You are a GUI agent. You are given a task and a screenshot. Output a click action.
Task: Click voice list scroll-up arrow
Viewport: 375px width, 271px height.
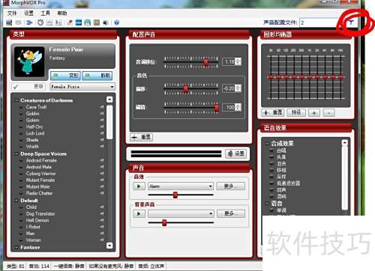tap(109, 100)
